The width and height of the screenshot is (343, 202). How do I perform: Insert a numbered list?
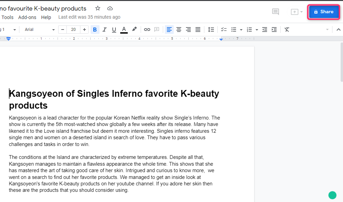[249, 30]
